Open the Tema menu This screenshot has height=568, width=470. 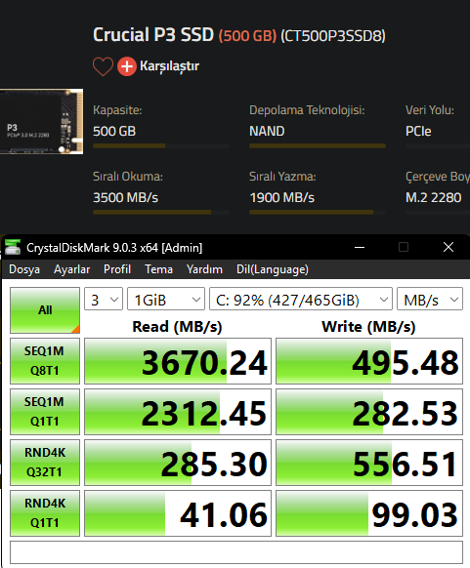(159, 269)
